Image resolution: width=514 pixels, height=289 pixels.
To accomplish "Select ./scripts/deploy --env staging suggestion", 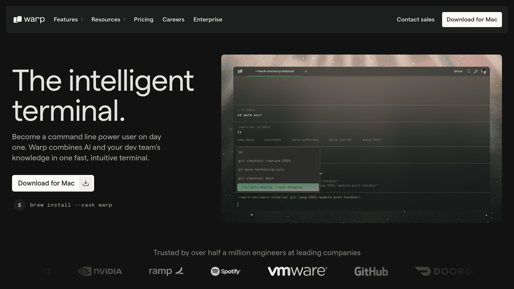I will [x=278, y=187].
